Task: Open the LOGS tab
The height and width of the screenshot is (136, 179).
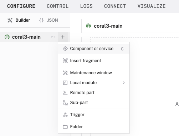Action: pyautogui.click(x=86, y=6)
